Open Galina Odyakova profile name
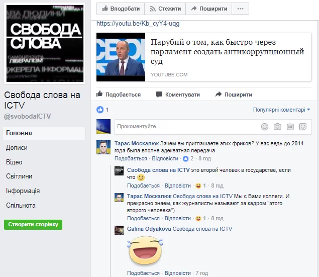The image size is (319, 277). pyautogui.click(x=149, y=229)
